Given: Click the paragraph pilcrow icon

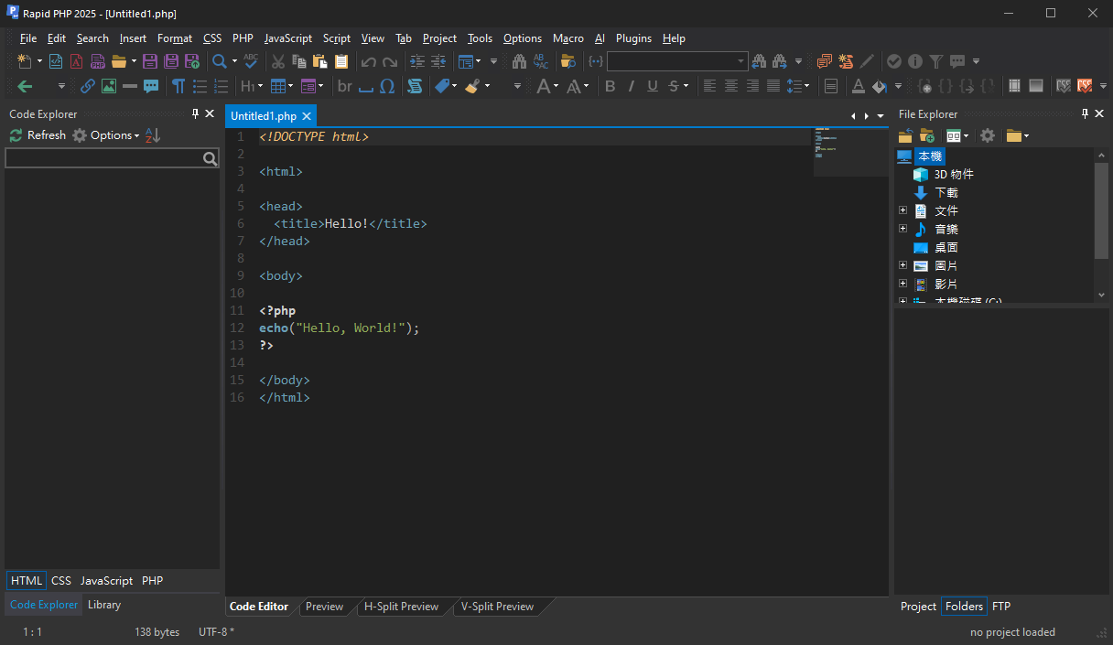Looking at the screenshot, I should [x=178, y=86].
